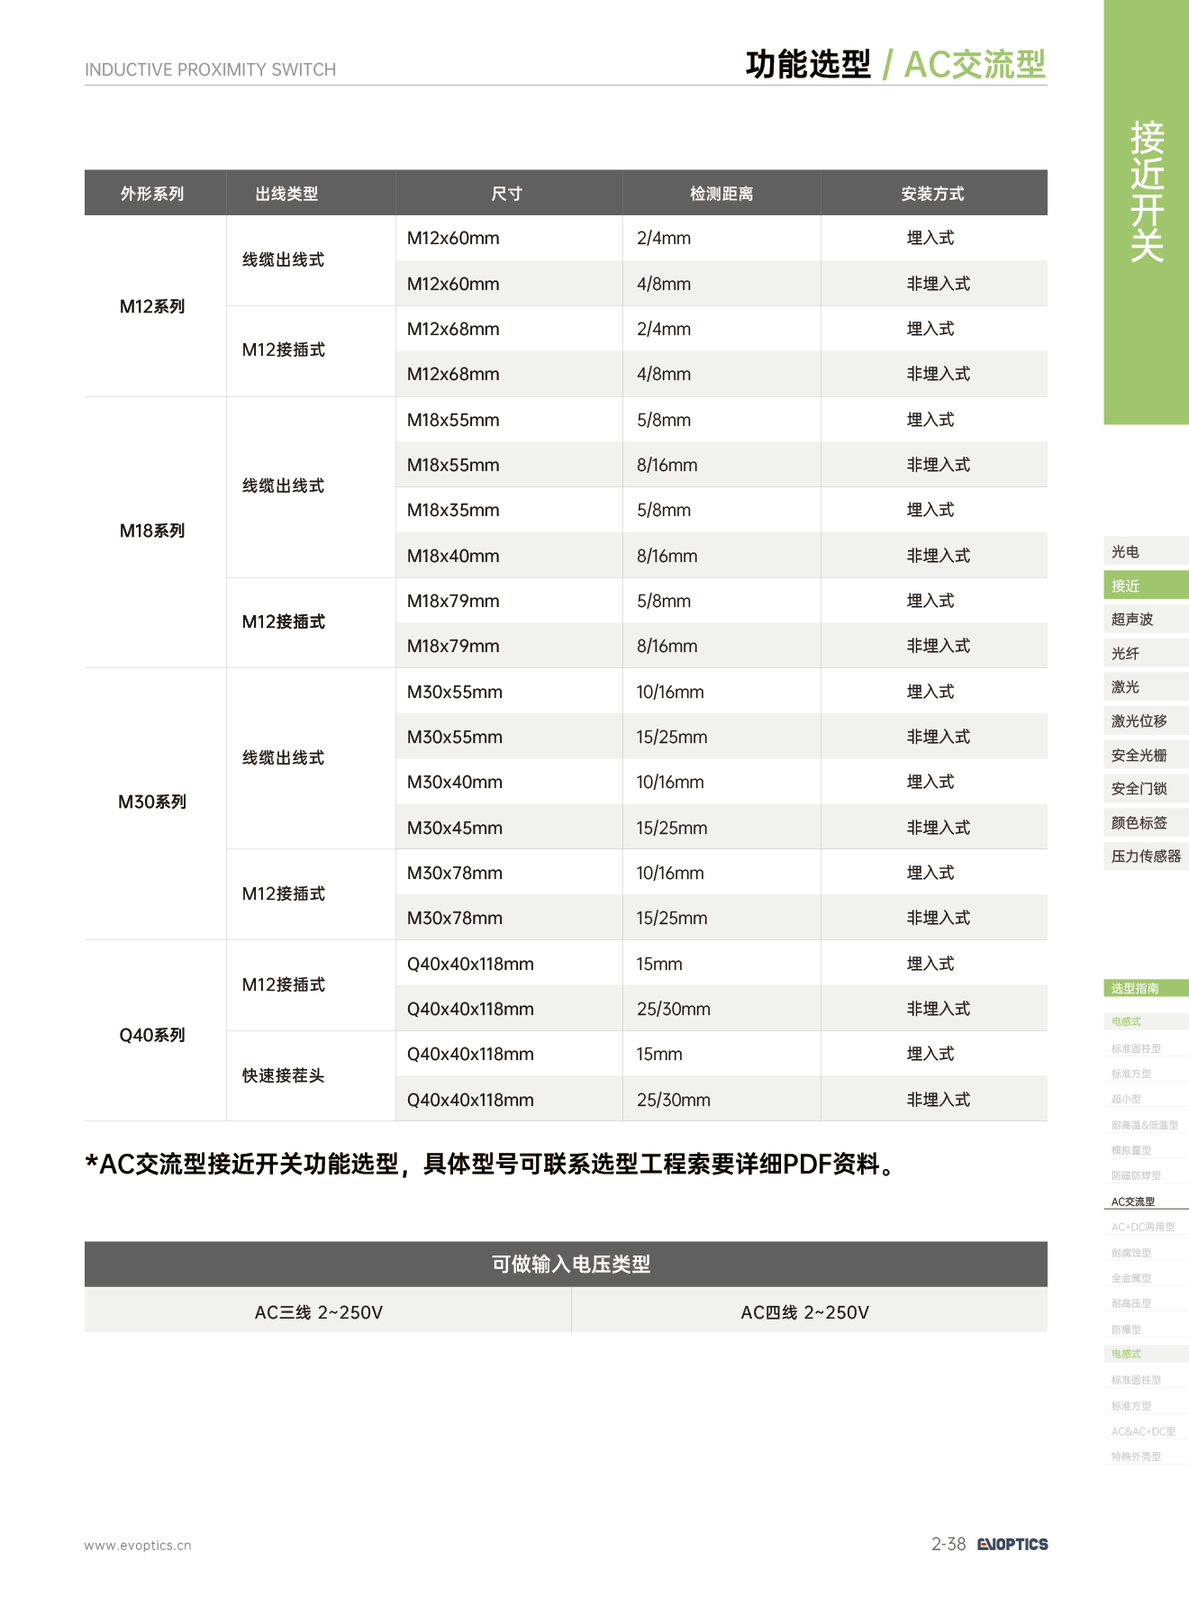1189x1614 pixels.
Task: Click the 尺寸 column header
Action: 507,194
